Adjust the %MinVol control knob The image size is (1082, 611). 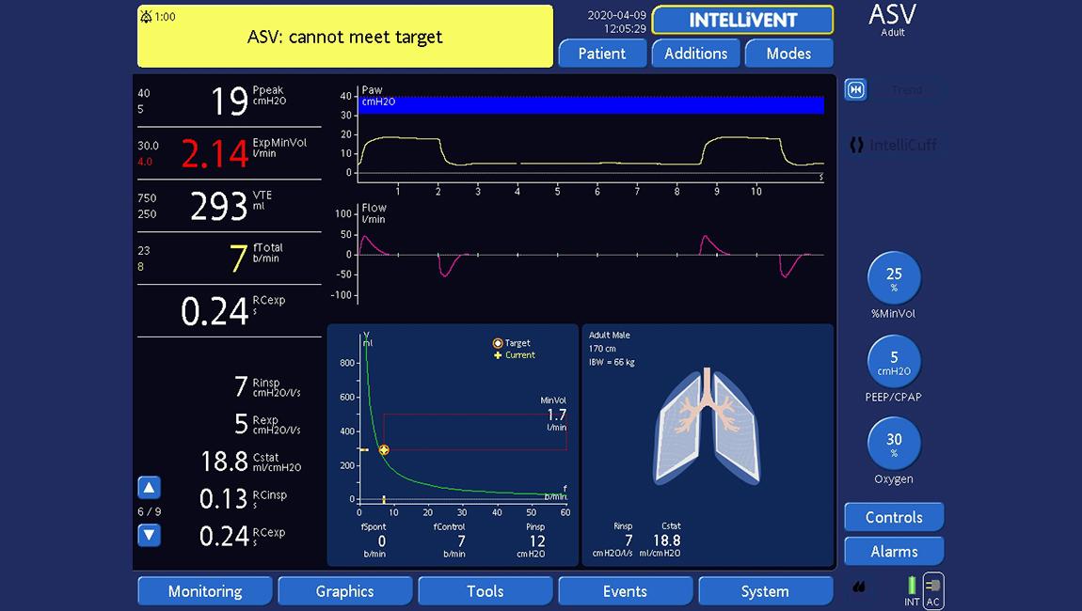[893, 278]
